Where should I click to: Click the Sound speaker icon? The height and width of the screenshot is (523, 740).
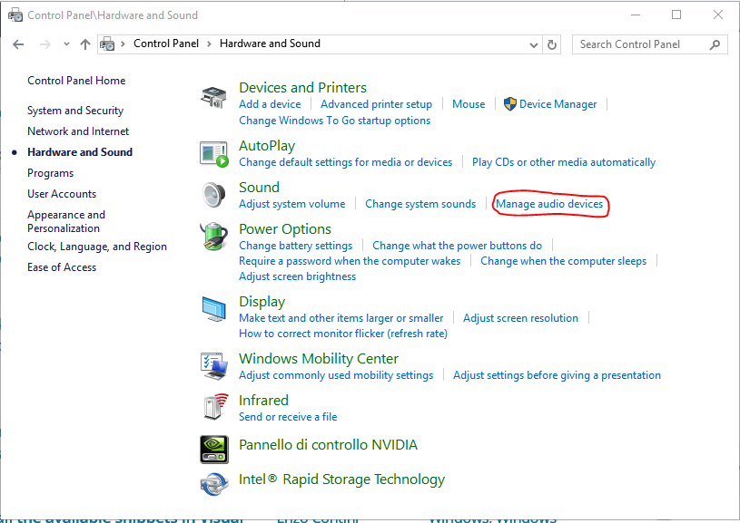(213, 195)
